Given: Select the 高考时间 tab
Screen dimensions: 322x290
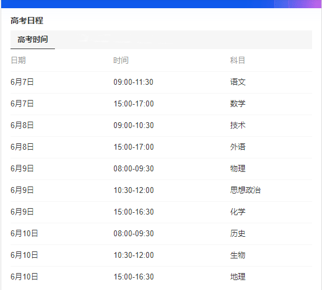Looking at the screenshot, I should [x=33, y=39].
